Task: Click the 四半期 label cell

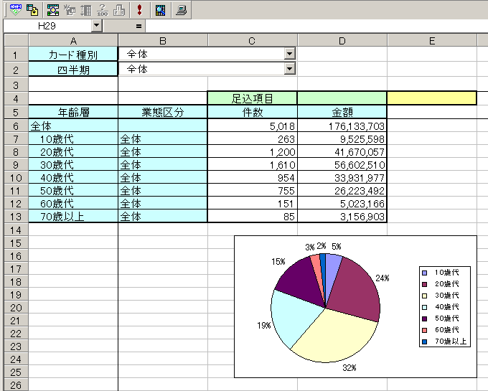Action: [x=73, y=70]
